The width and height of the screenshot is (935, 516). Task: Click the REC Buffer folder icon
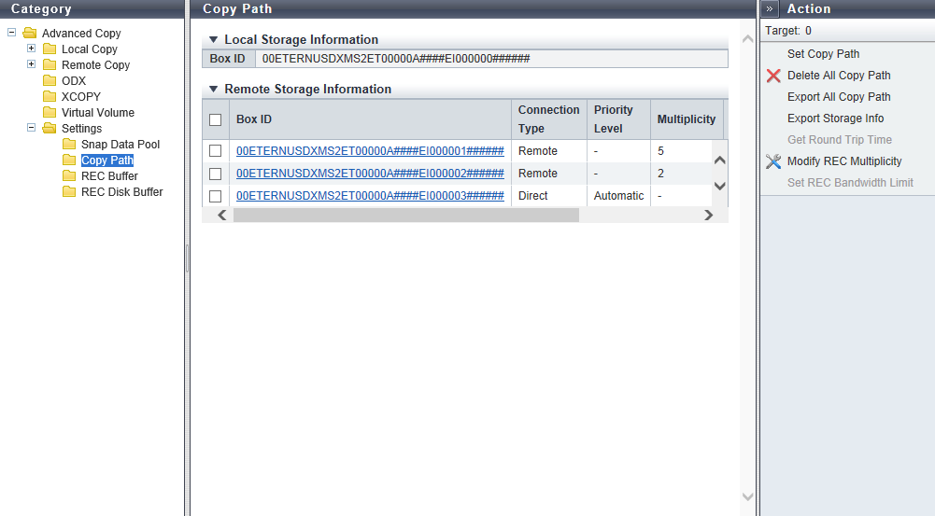coord(69,176)
